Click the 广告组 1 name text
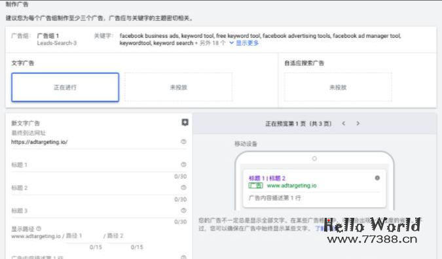442x259 pixels. [48, 36]
